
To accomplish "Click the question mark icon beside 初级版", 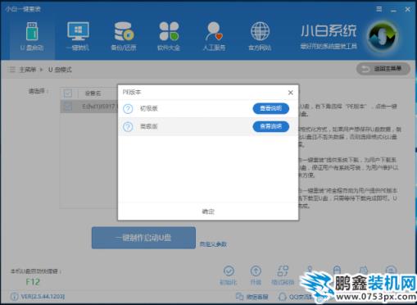I will (128, 109).
